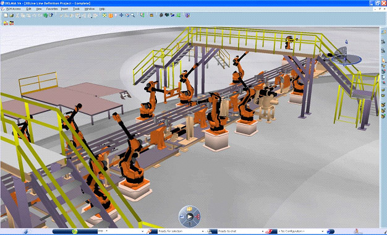This screenshot has height=235, width=387.
Task: Click the orange burst icon beside Fit All
Action: (111, 15)
